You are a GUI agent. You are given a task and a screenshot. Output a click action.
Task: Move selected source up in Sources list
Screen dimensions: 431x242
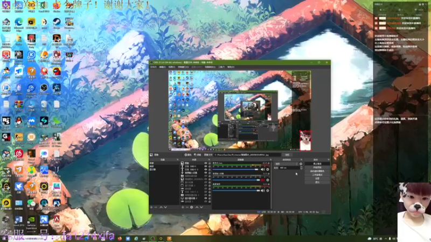197,207
